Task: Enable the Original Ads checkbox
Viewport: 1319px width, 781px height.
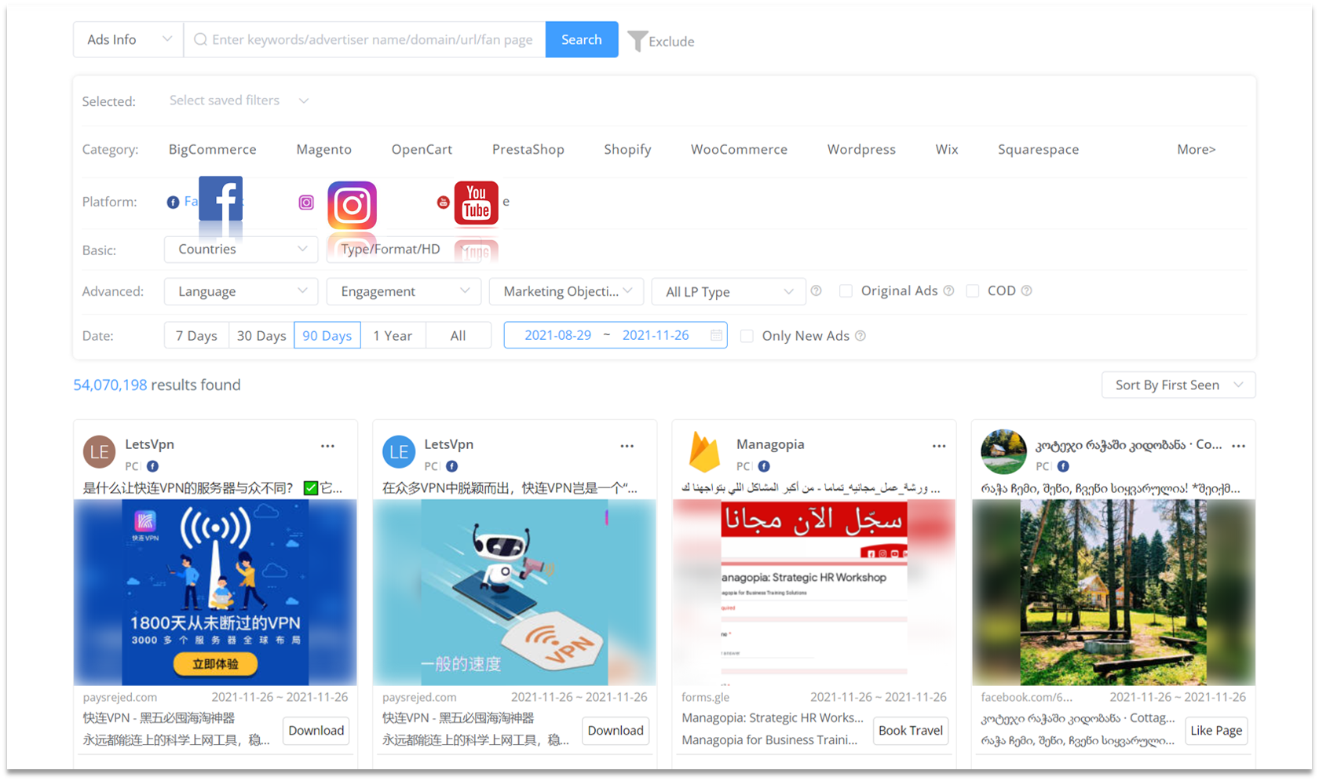Action: point(846,291)
